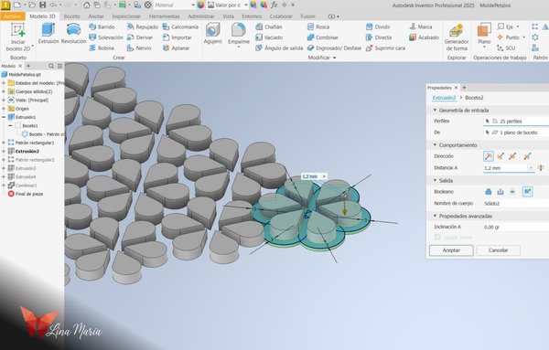Switch to the Boceto ribbon tab
This screenshot has width=549, height=350.
(71, 16)
